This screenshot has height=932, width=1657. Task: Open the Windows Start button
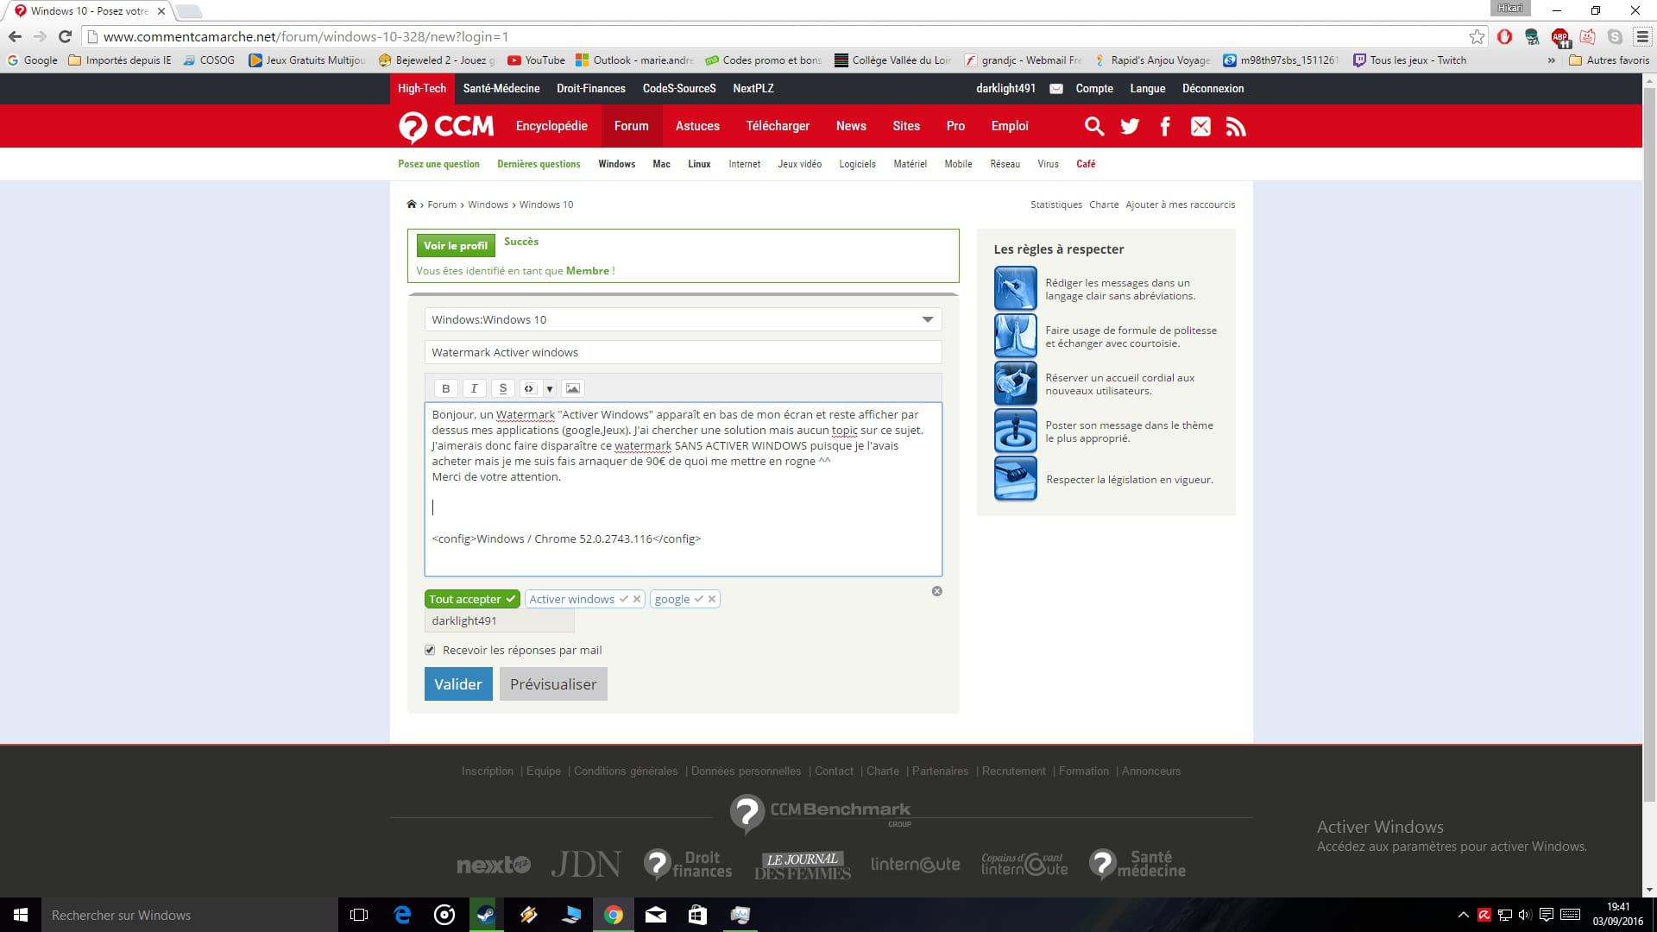click(x=21, y=915)
